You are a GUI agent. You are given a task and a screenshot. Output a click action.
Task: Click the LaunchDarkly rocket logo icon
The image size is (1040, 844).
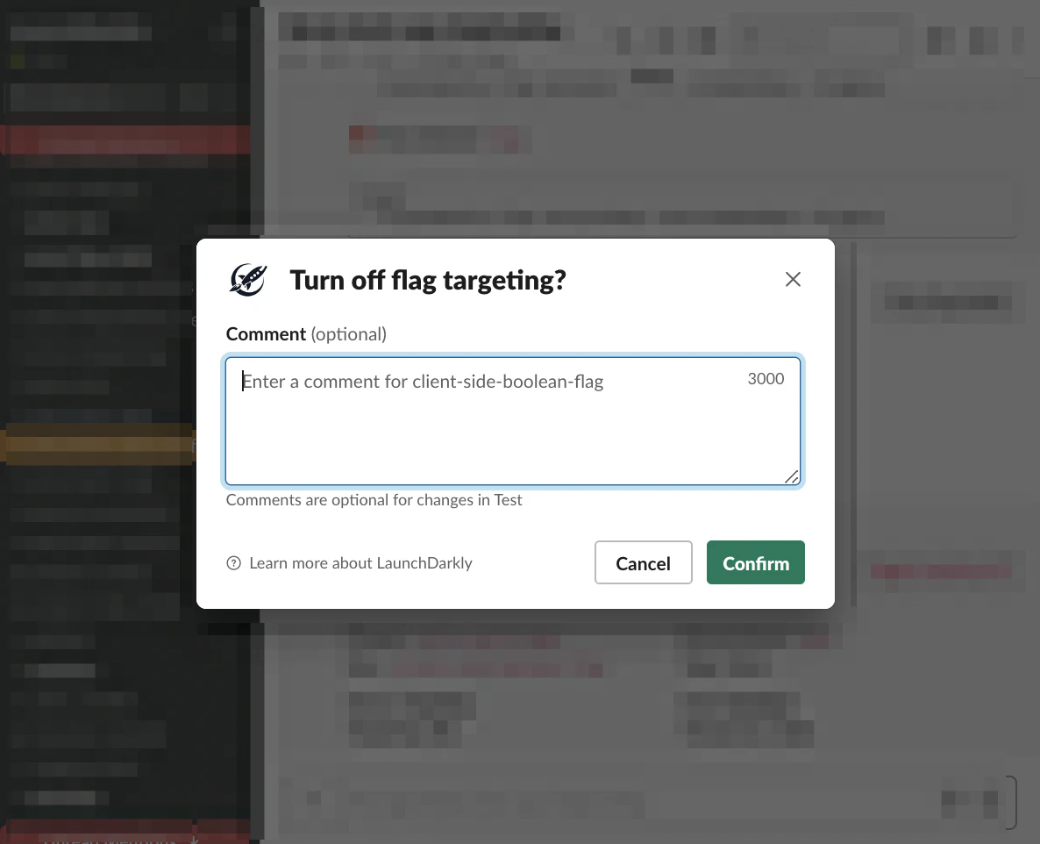248,280
